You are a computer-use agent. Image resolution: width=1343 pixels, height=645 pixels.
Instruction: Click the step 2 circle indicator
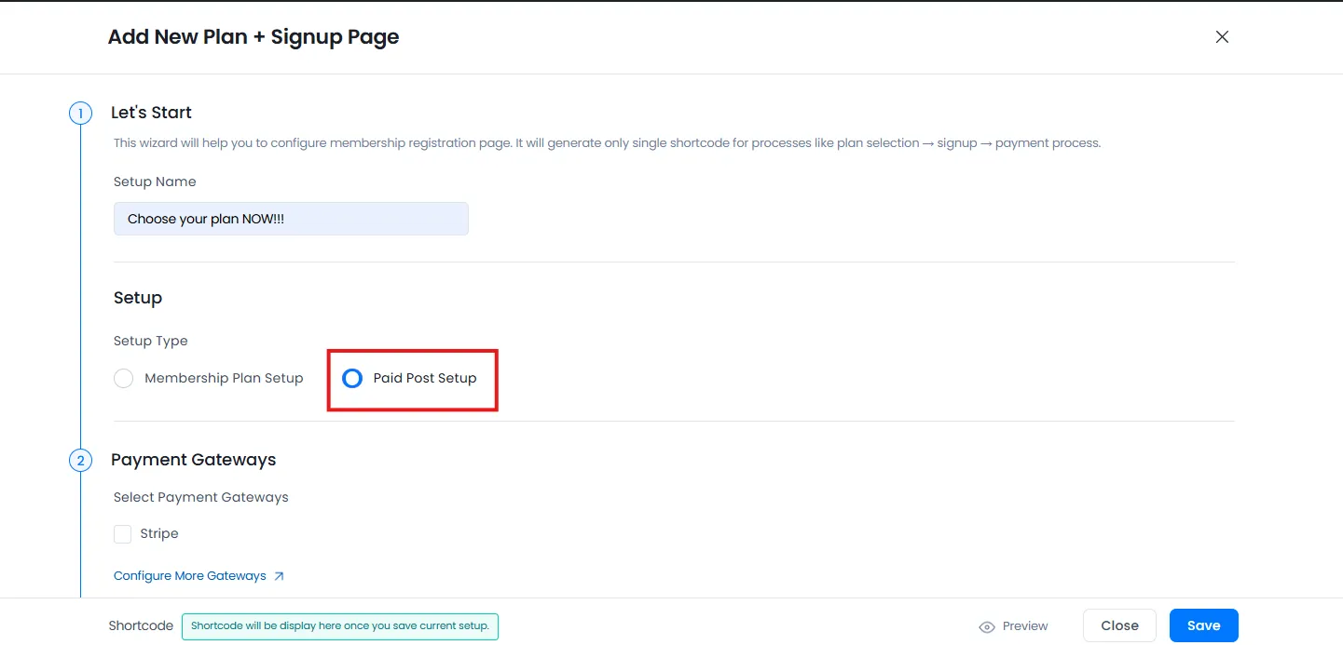pyautogui.click(x=80, y=460)
